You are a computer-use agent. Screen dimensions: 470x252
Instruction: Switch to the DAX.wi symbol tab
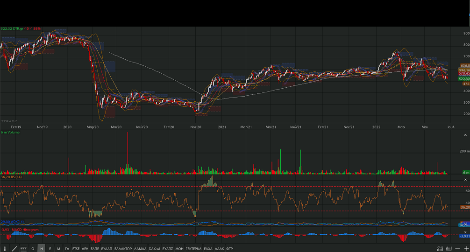tap(155, 249)
